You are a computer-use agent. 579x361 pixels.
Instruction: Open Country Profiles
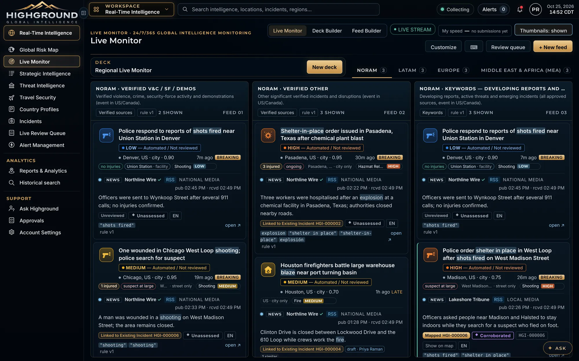pos(42,109)
